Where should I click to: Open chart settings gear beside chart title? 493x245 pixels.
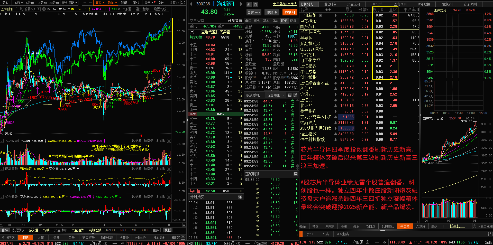pyautogui.click(x=44, y=9)
